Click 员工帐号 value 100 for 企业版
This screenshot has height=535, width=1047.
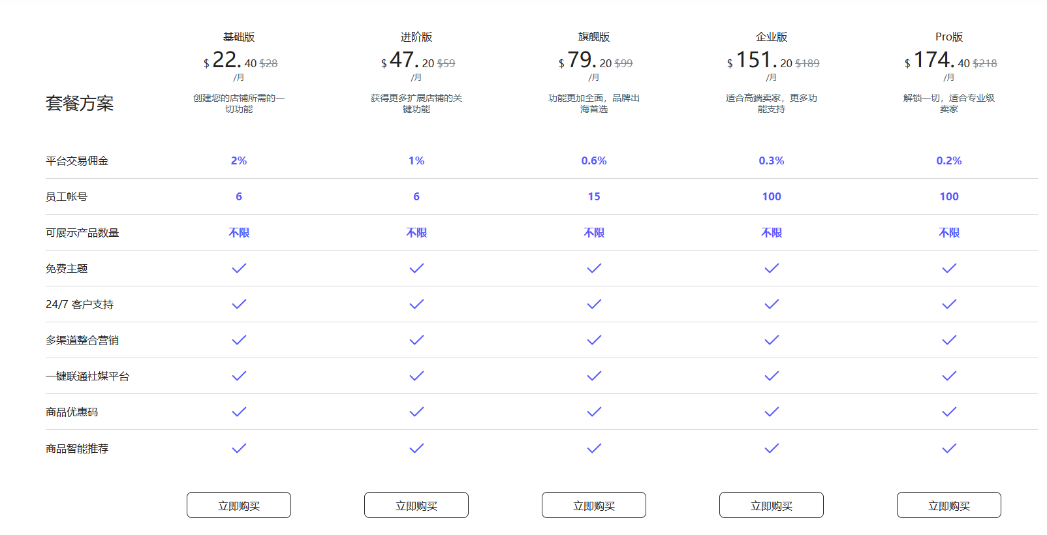[x=772, y=196]
